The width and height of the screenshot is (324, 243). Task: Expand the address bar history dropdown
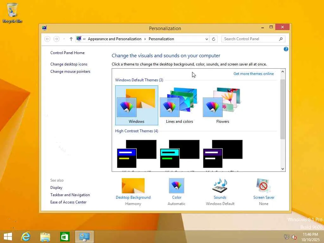click(x=206, y=39)
